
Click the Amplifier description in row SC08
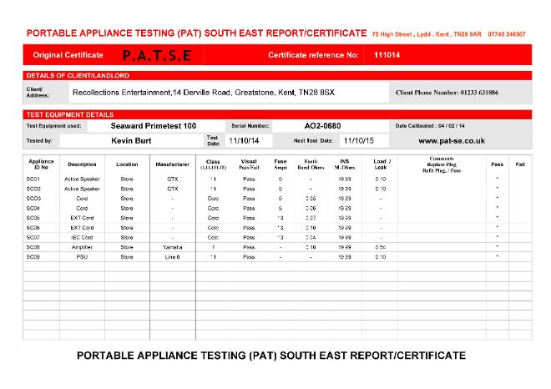82,247
